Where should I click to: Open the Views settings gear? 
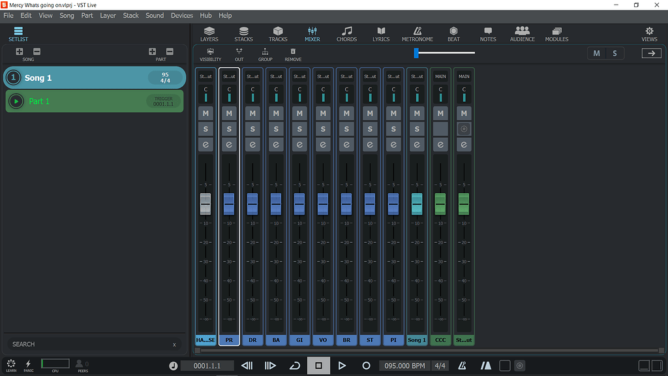tap(649, 34)
